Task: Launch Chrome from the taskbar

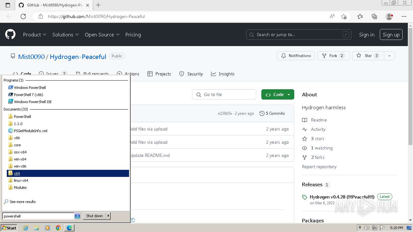Action: [58, 228]
